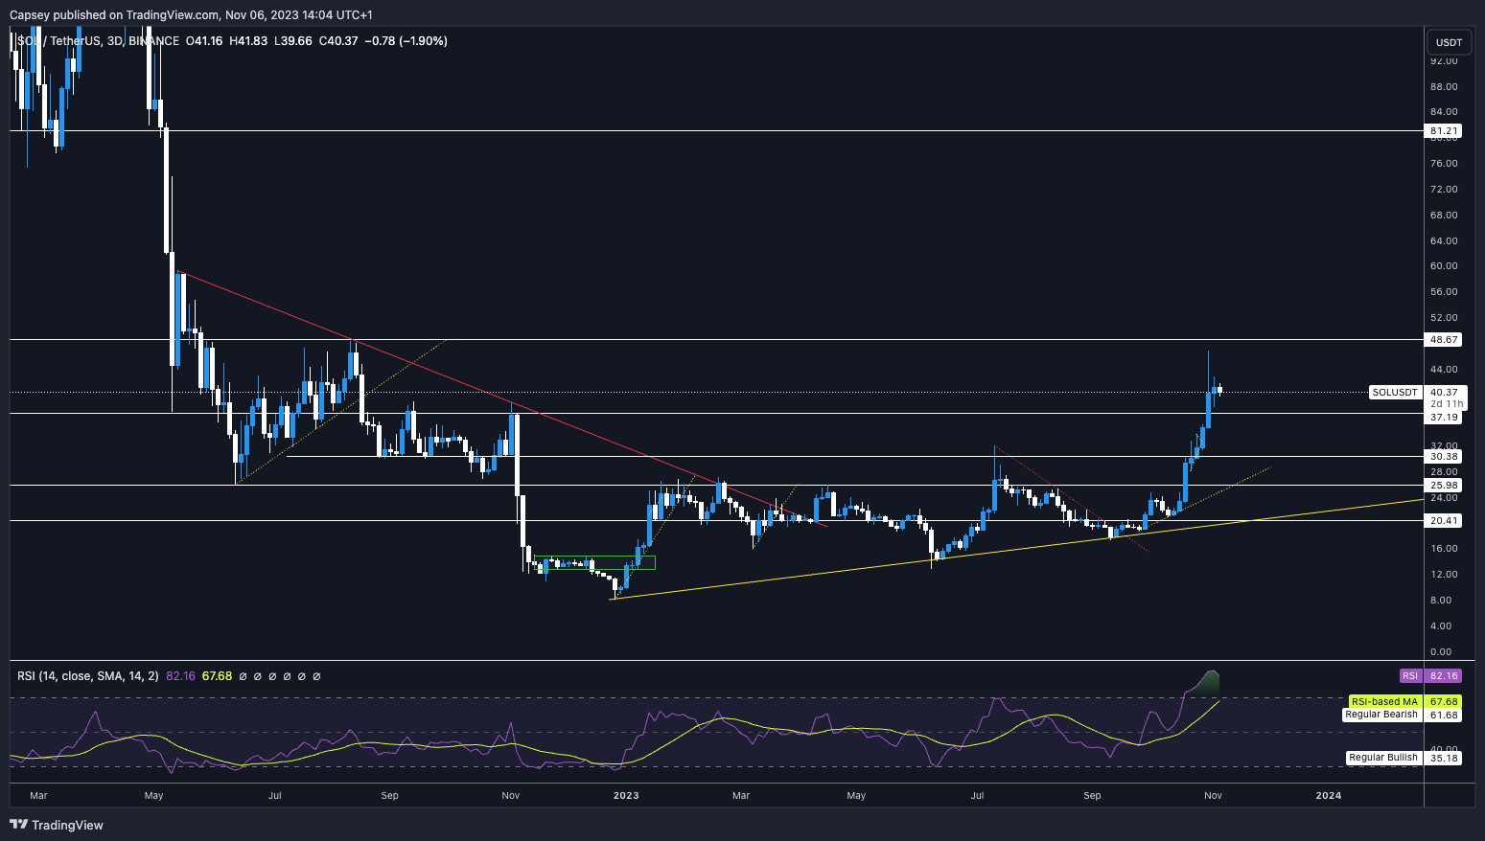Click the "RSI-based MA" tag
1485x841 pixels.
pyautogui.click(x=1384, y=702)
